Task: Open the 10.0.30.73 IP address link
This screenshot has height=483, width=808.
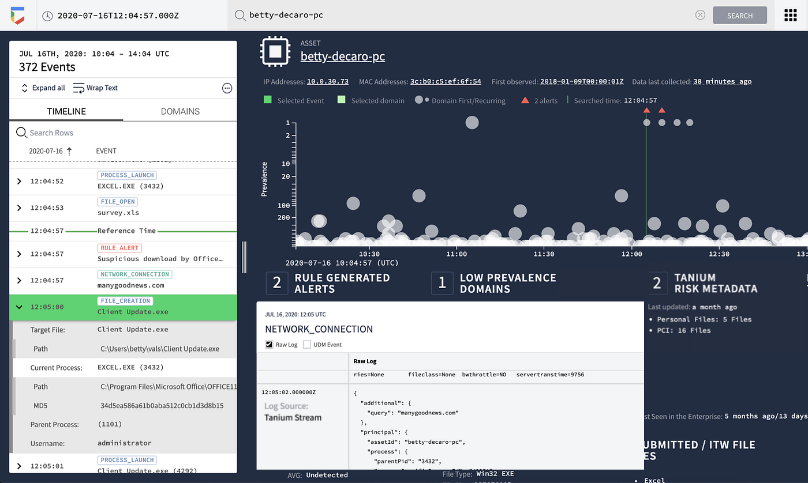Action: pyautogui.click(x=327, y=82)
